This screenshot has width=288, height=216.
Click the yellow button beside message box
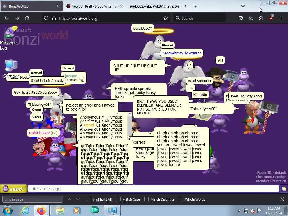284,189
